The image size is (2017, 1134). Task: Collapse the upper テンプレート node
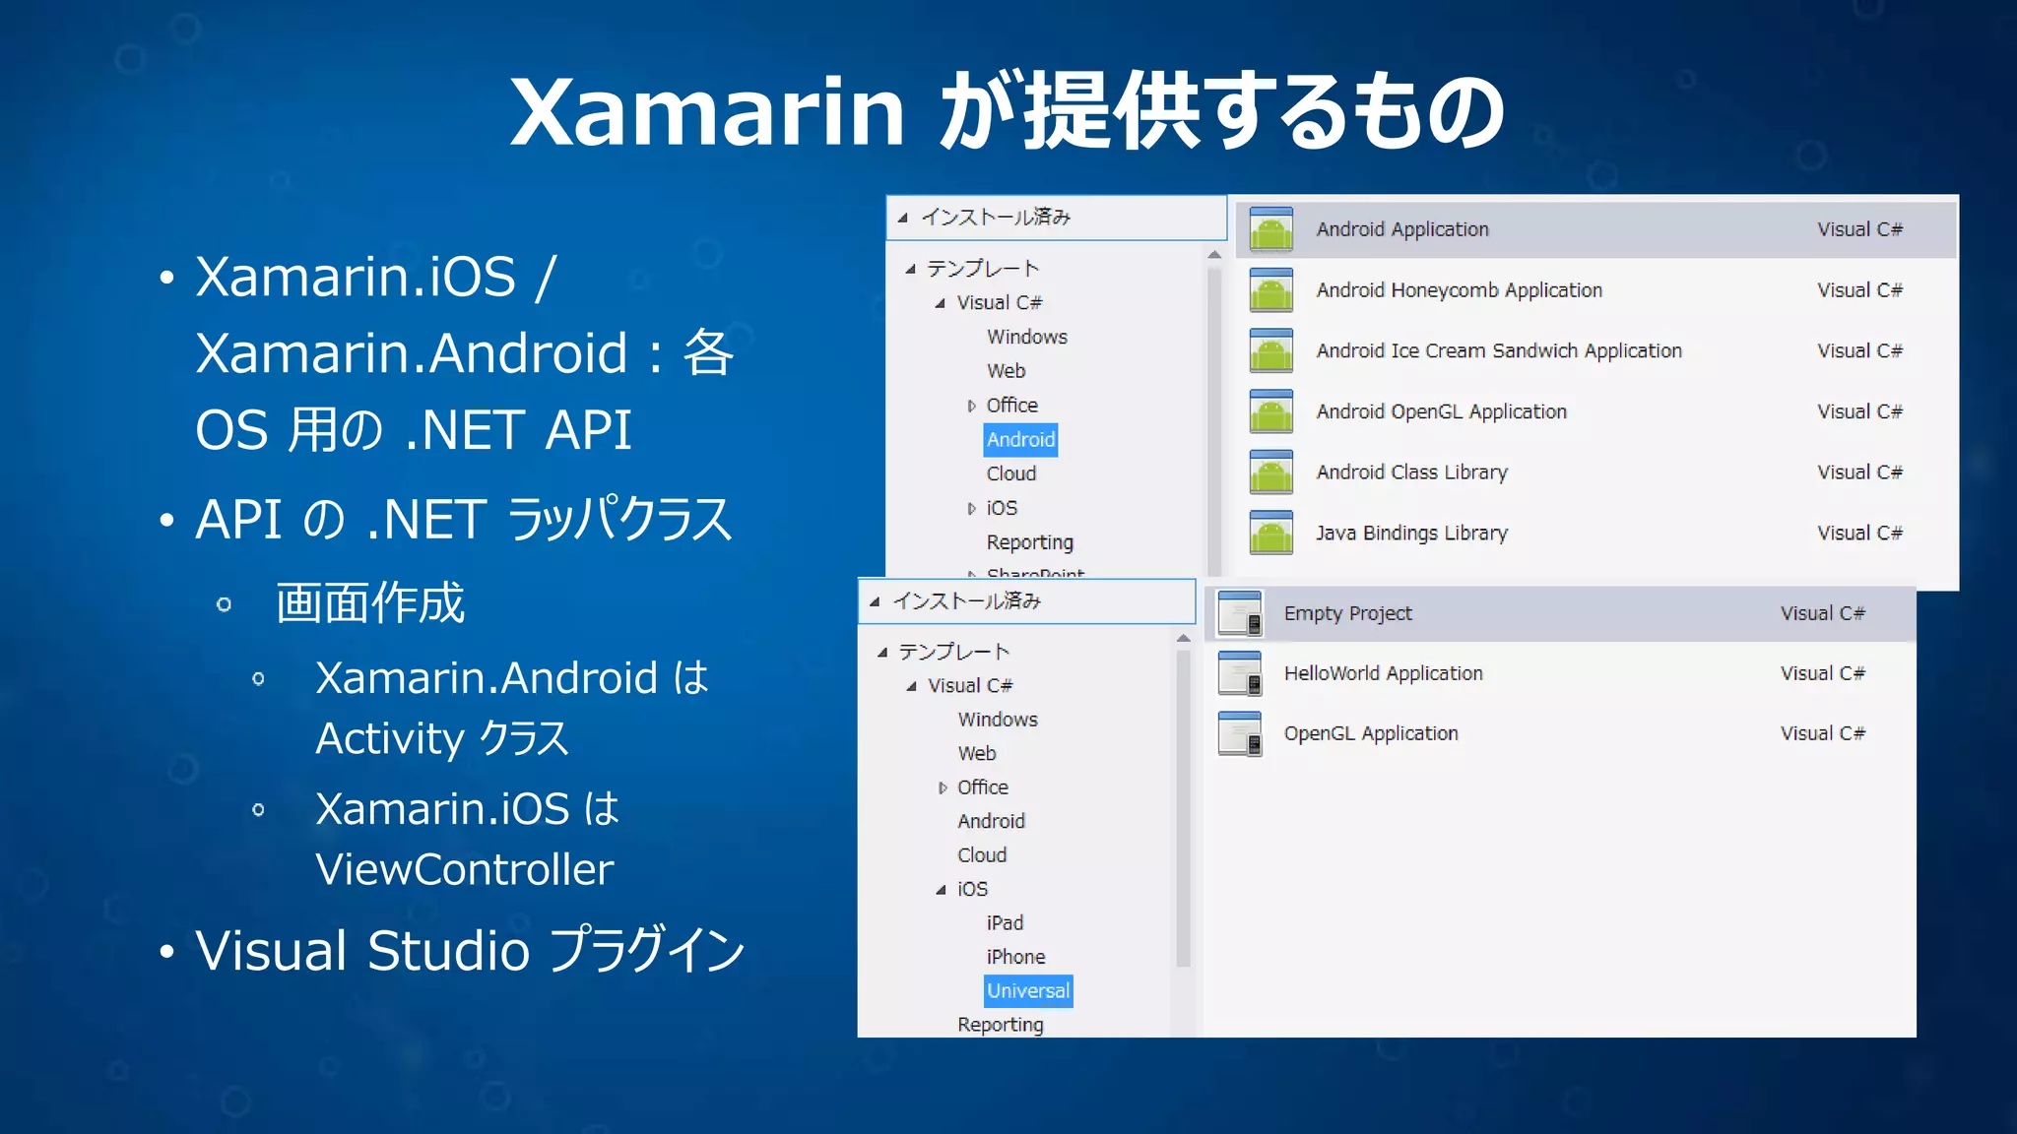coord(910,269)
